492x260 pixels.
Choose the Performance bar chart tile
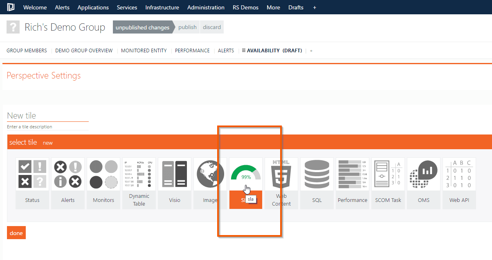[352, 174]
